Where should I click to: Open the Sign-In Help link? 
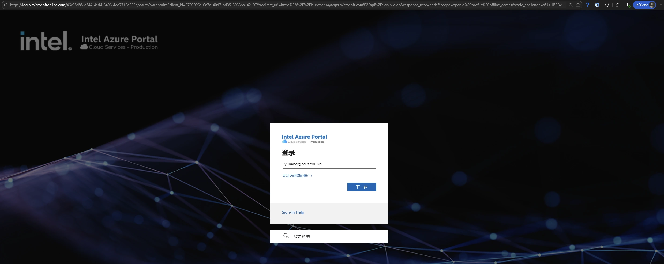click(293, 212)
